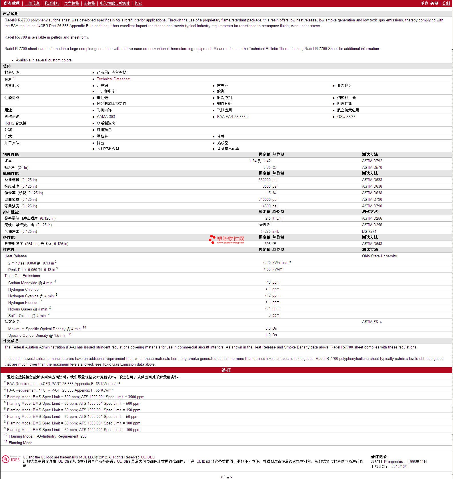Open the 所有数据 tab

coord(12,3)
